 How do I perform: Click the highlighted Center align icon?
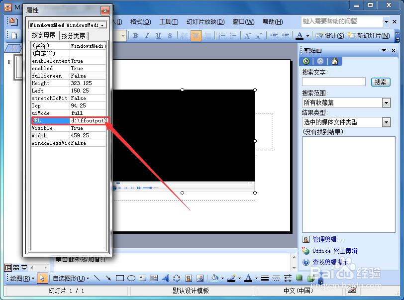[196, 36]
